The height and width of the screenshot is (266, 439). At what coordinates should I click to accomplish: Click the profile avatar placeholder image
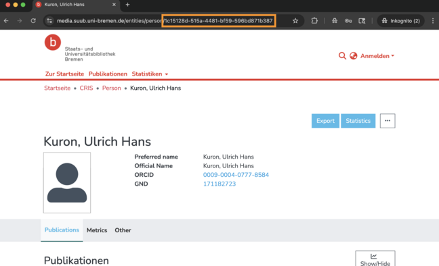point(67,182)
